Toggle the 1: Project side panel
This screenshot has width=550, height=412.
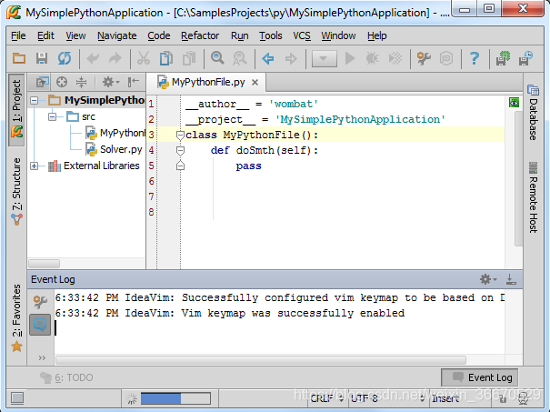[16, 109]
